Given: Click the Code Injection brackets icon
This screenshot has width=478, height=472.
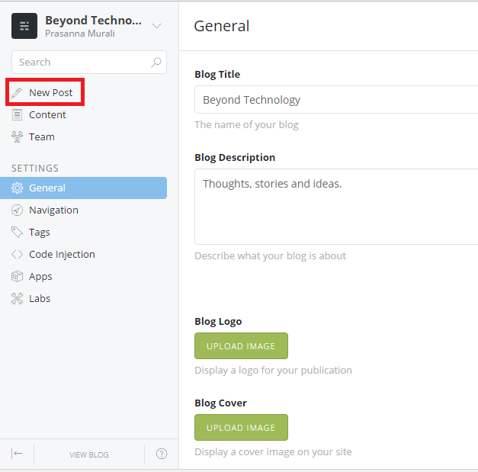Looking at the screenshot, I should [17, 255].
